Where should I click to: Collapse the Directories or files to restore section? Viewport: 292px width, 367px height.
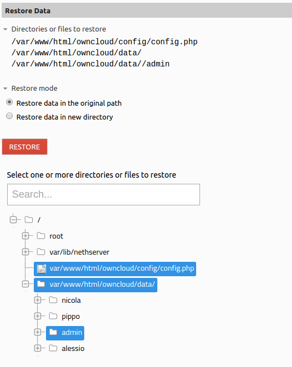tap(5, 29)
